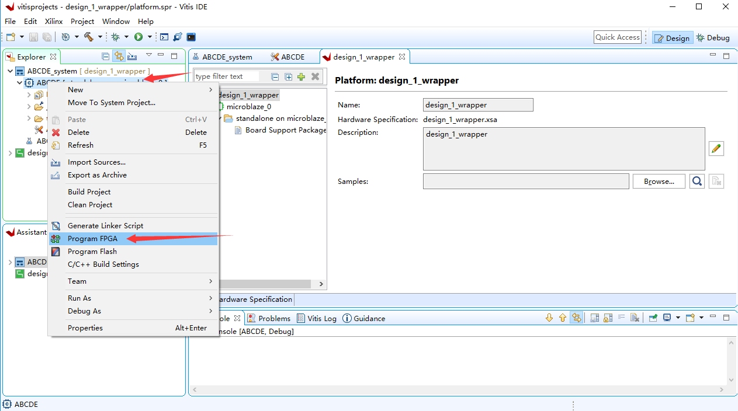This screenshot has height=411, width=738.
Task: Click the Browse button next to Samples
Action: (x=659, y=181)
